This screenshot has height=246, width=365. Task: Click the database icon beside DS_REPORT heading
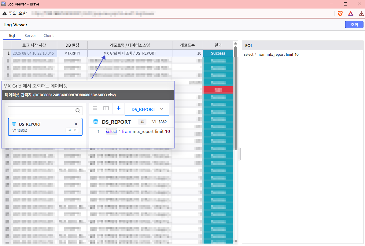96,122
